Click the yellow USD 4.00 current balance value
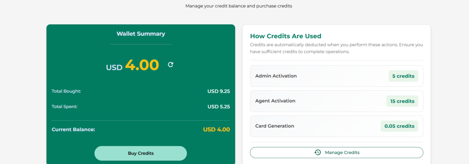The image size is (469, 164). pyautogui.click(x=216, y=129)
